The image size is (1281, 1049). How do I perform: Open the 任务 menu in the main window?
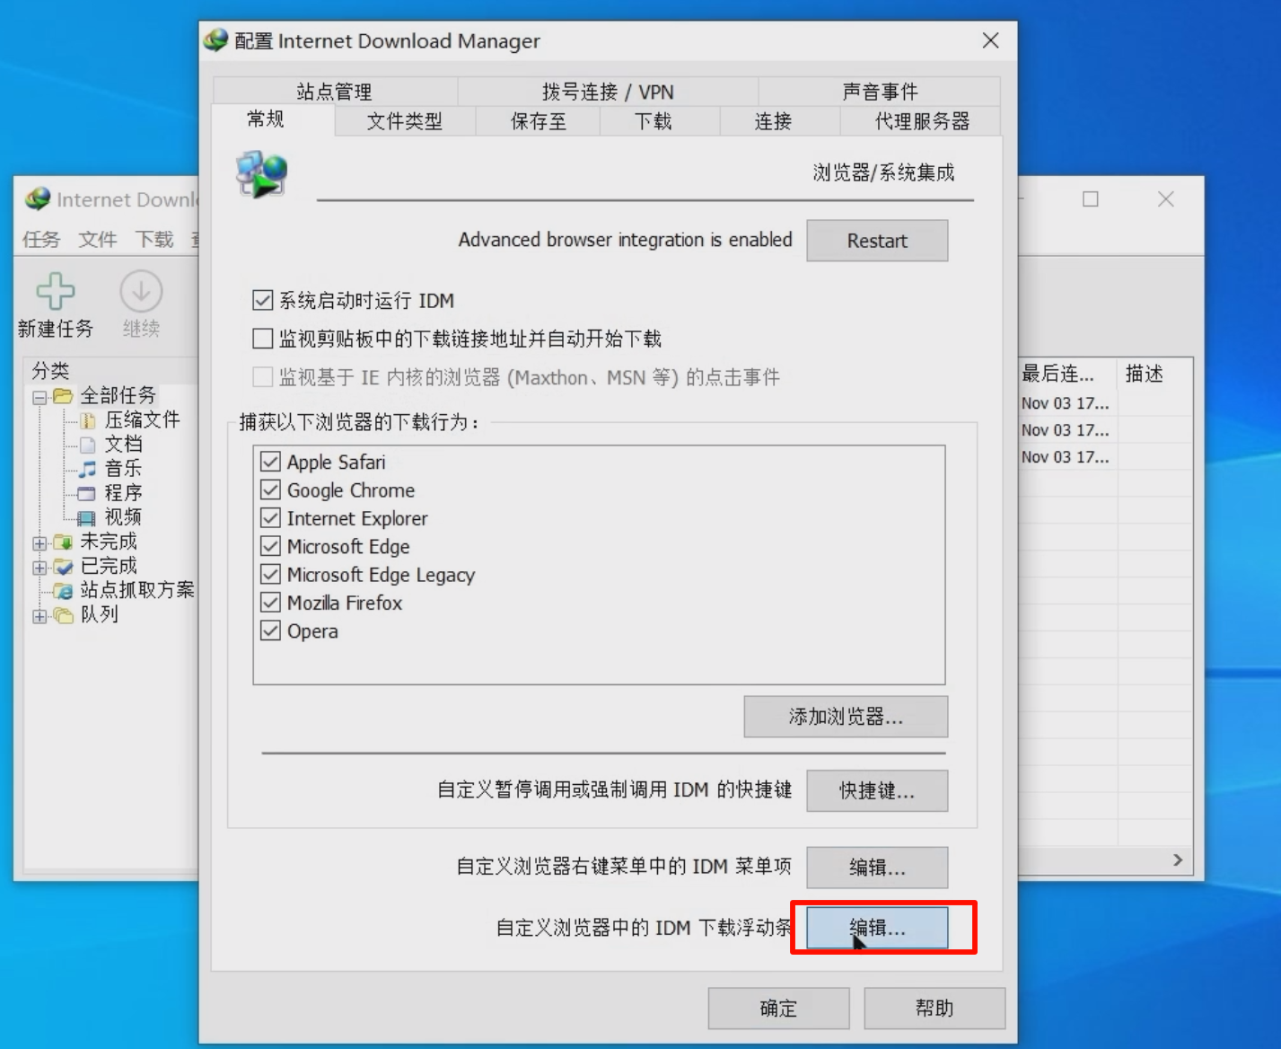[41, 239]
